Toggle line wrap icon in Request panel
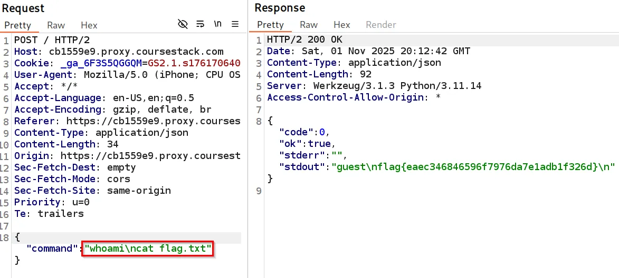 [x=200, y=24]
